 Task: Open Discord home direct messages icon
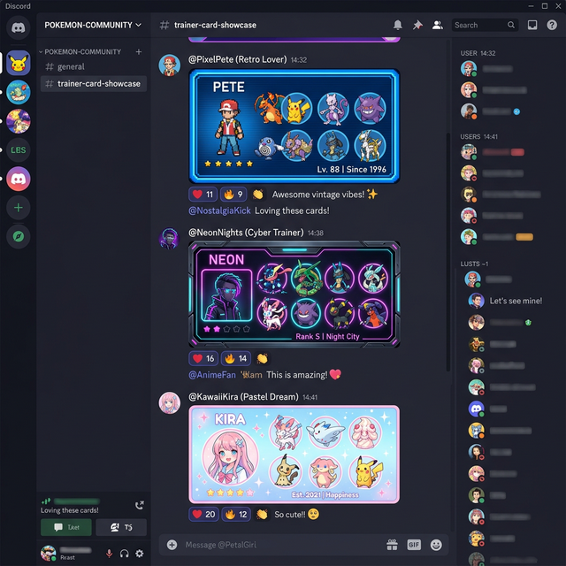[18, 27]
